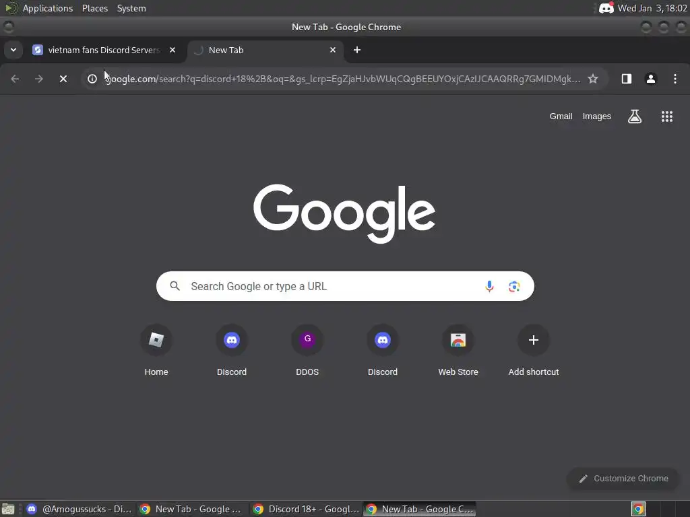Open the Chrome side panel
The width and height of the screenshot is (690, 517).
(x=627, y=79)
